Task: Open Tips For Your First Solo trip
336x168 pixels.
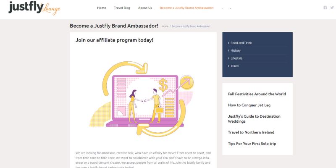Action: tap(252, 144)
